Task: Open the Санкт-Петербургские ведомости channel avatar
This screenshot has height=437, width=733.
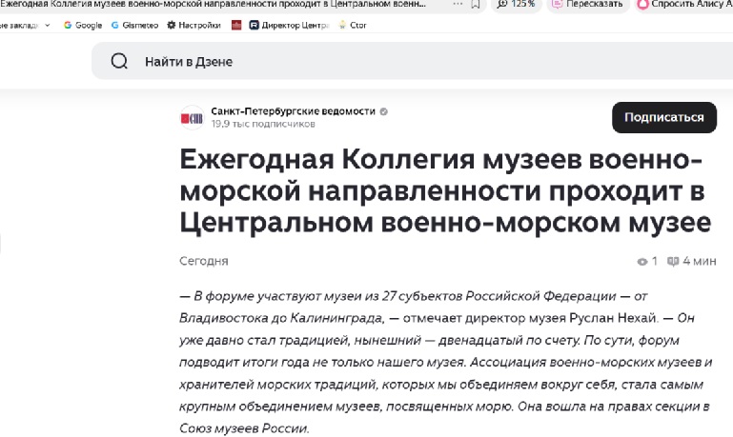Action: (x=192, y=118)
